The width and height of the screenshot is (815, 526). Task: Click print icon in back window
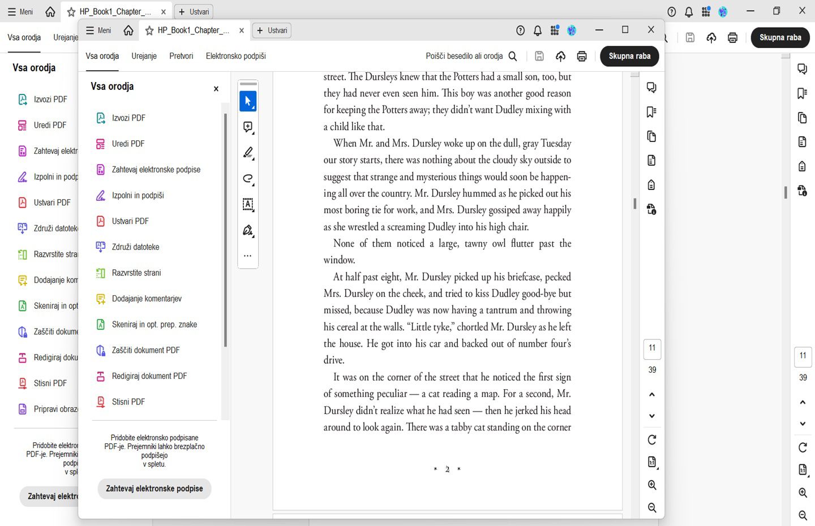click(x=732, y=38)
